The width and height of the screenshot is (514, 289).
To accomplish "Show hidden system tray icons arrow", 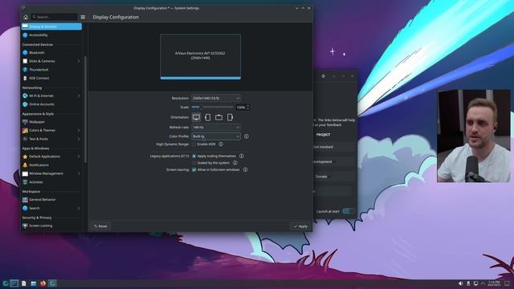I will 483,283.
